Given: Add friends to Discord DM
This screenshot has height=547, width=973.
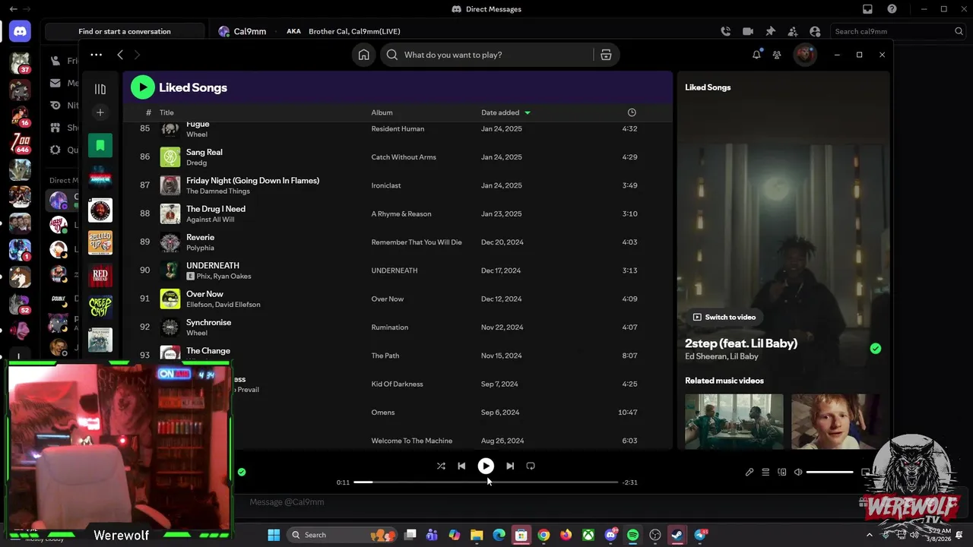Looking at the screenshot, I should [x=793, y=31].
